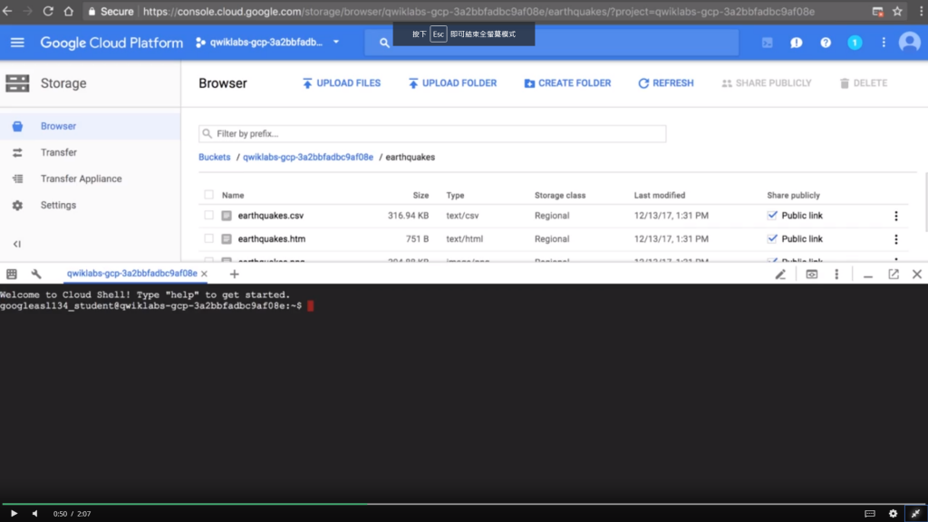
Task: Open Cloud Shell wrench settings icon
Action: click(36, 274)
